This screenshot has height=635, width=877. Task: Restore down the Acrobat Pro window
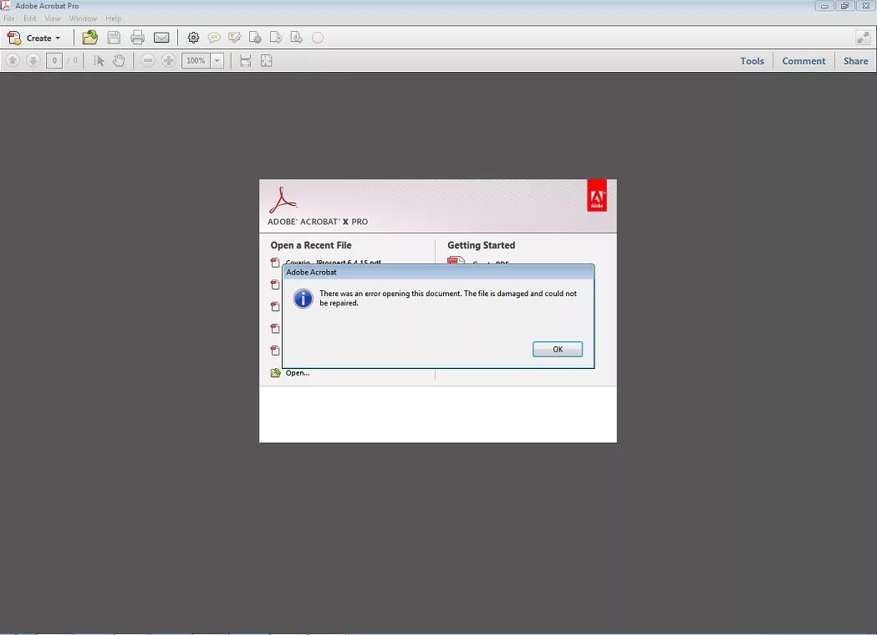[x=844, y=6]
